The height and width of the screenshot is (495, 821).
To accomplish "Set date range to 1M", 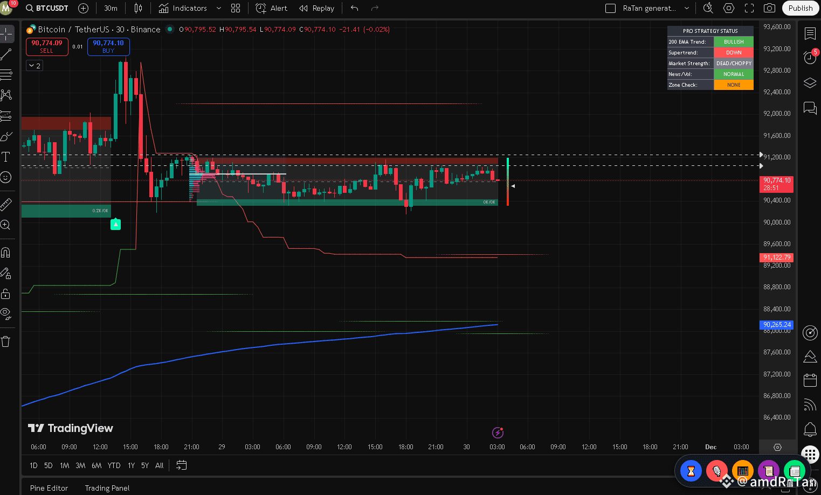I will [65, 465].
